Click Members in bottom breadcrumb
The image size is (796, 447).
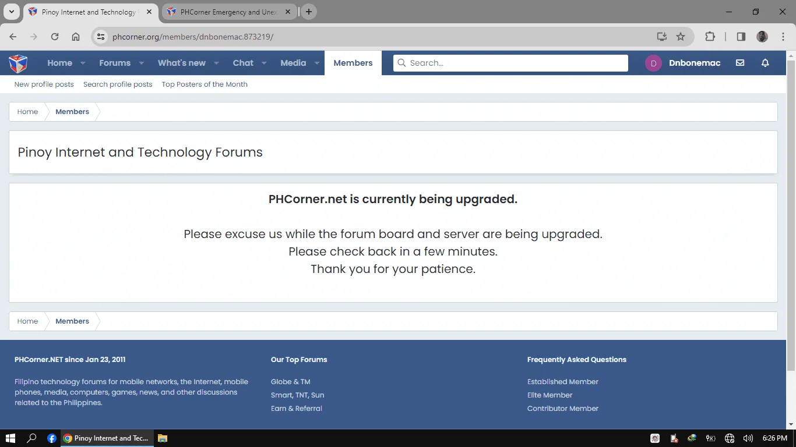[x=72, y=321]
